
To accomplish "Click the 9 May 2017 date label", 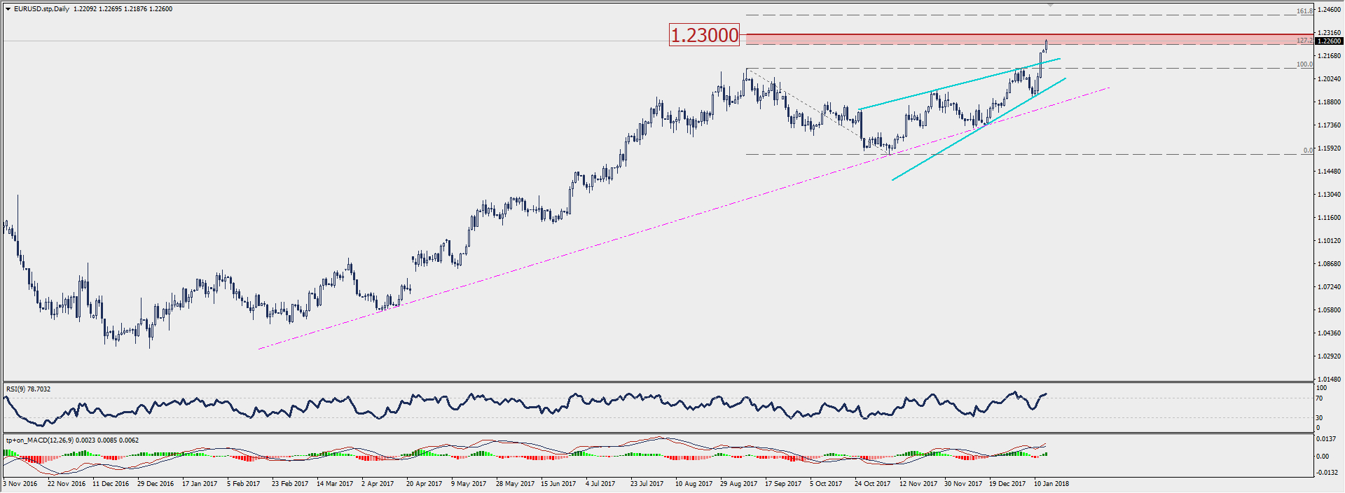I will click(468, 484).
